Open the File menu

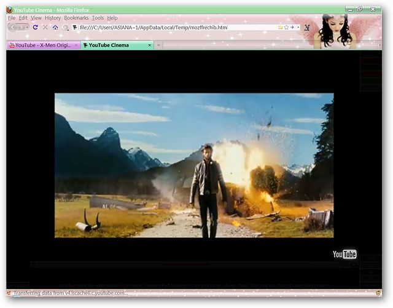pos(12,18)
